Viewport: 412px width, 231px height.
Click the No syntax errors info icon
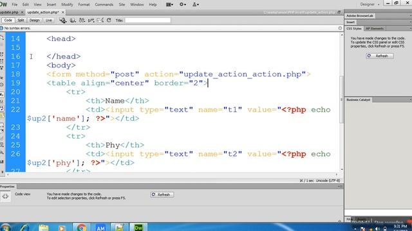click(x=1, y=28)
